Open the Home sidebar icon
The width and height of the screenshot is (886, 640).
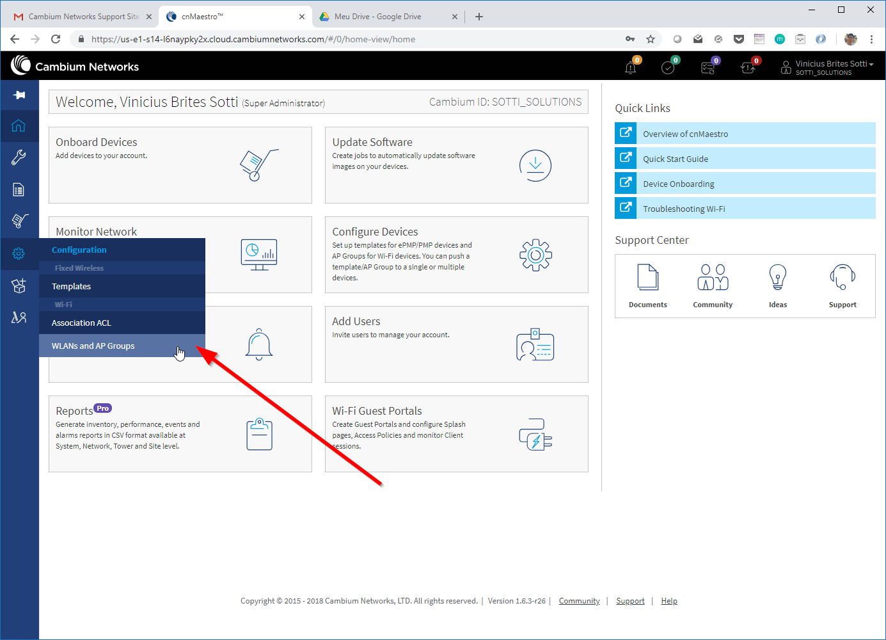[x=19, y=125]
